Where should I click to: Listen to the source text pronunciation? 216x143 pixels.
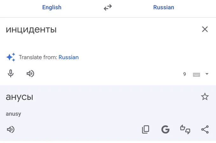(x=30, y=74)
